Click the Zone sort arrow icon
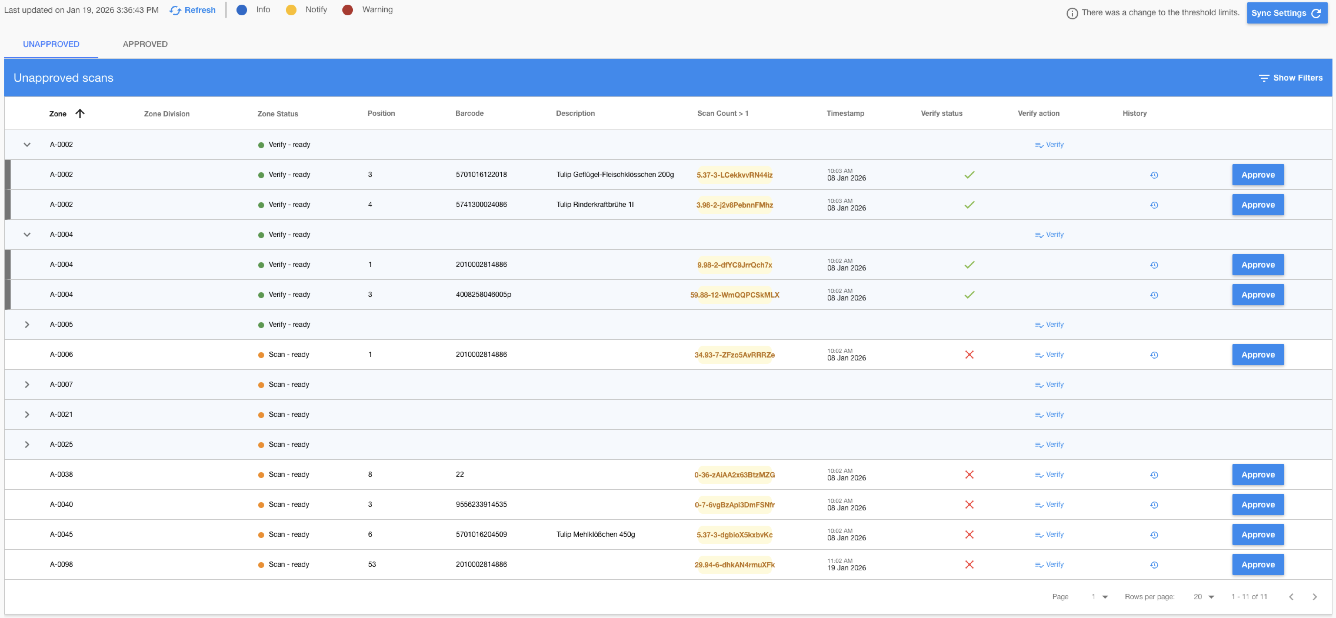Image resolution: width=1336 pixels, height=618 pixels. (80, 113)
